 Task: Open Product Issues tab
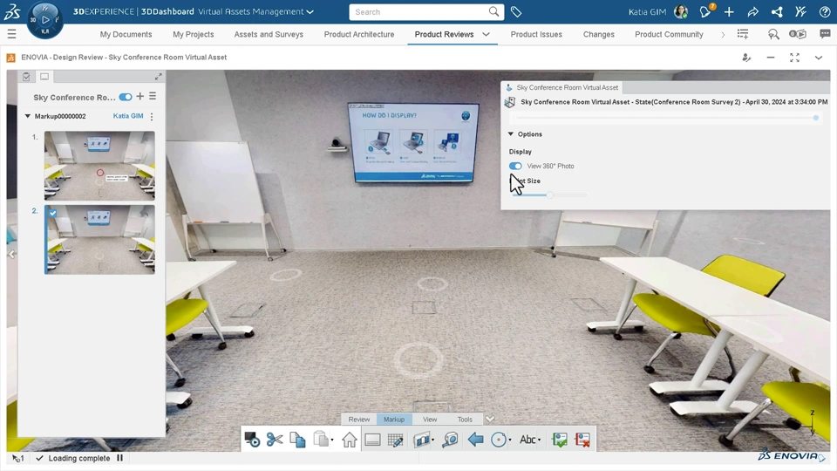(536, 34)
